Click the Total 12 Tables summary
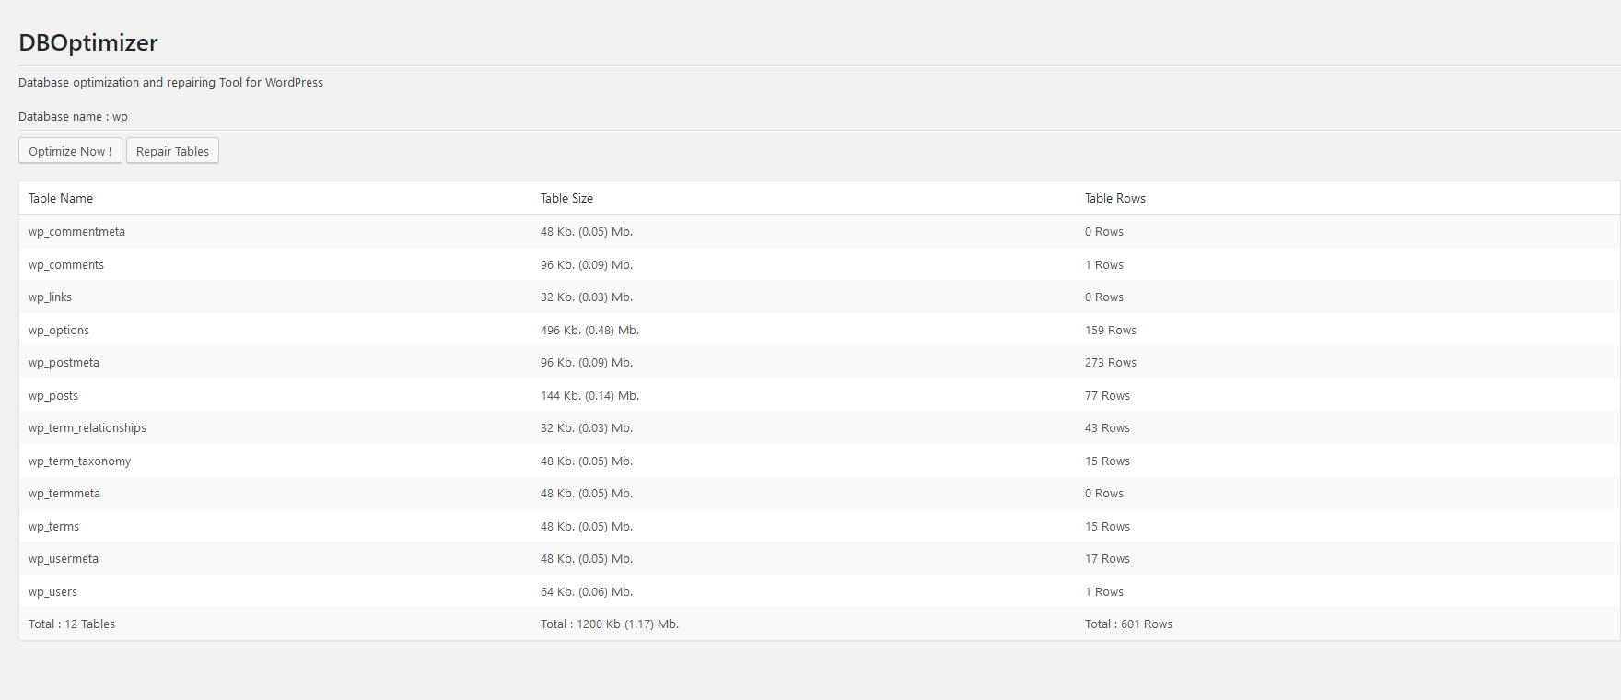 point(72,624)
